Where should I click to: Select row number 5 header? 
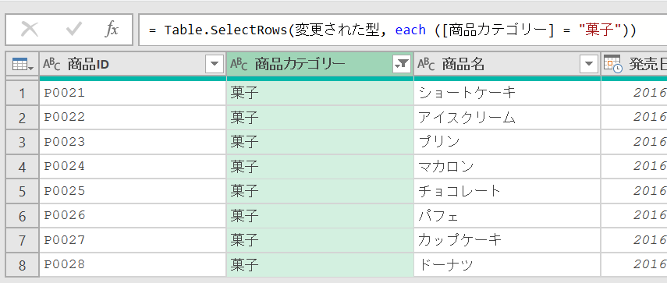tap(22, 192)
